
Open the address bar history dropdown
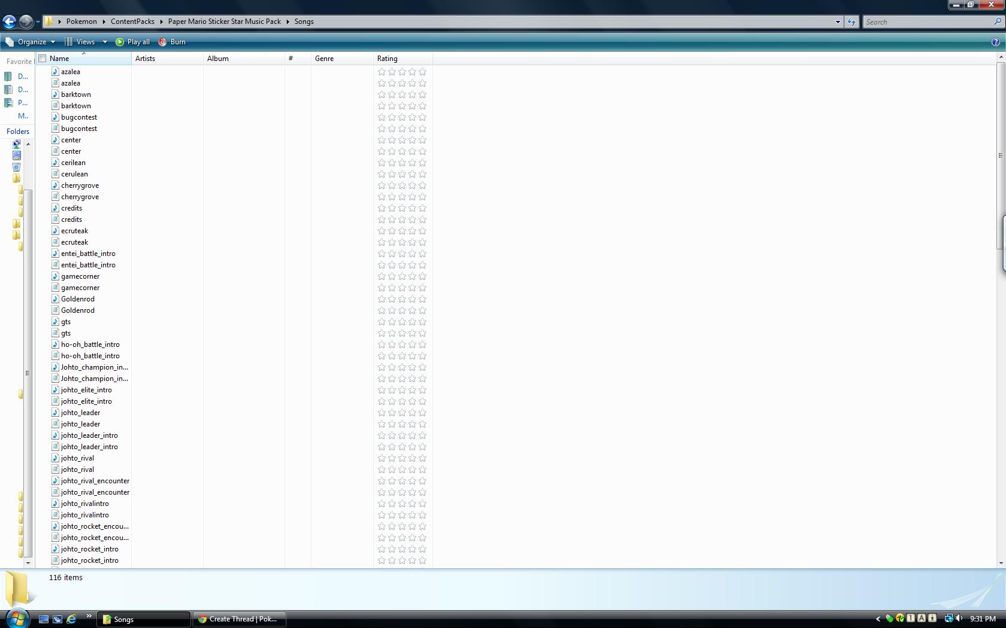(x=838, y=22)
